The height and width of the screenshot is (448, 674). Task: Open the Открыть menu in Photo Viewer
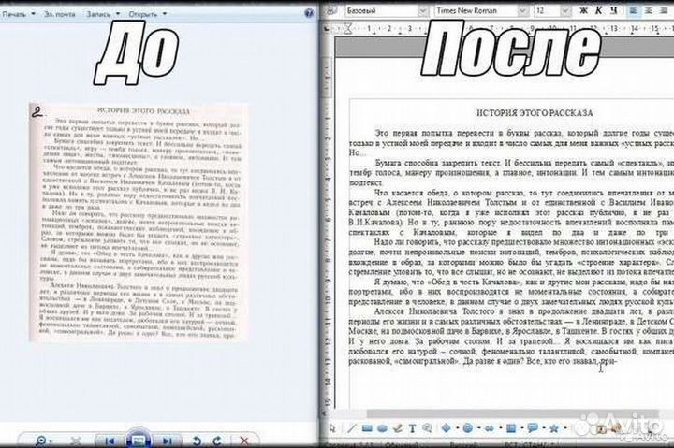pos(148,14)
